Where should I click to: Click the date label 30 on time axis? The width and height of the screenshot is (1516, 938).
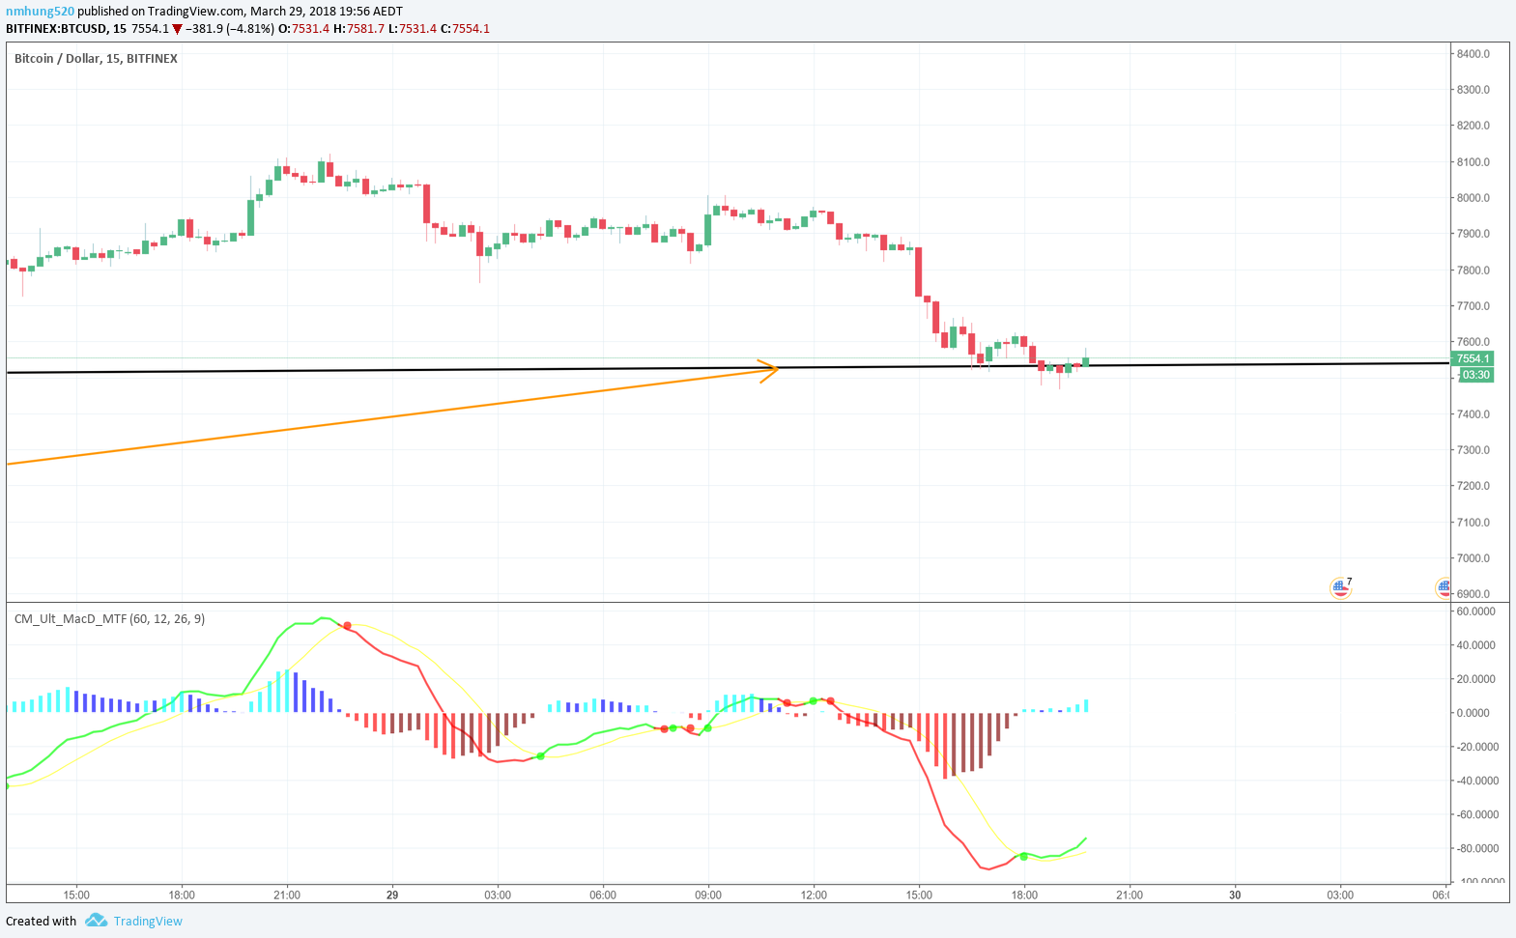click(x=1235, y=895)
